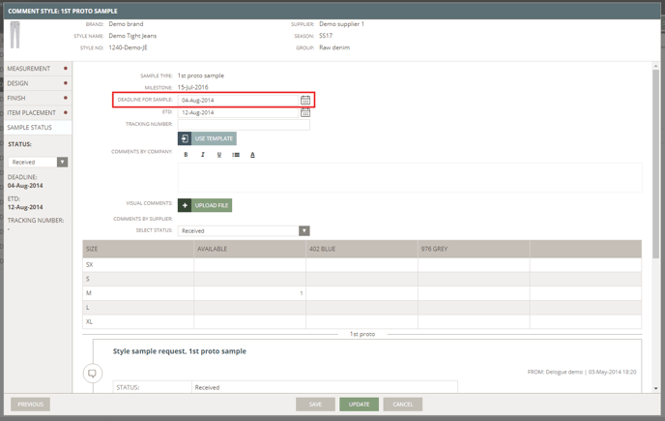This screenshot has height=421, width=665.
Task: Click the speech bubble icon beside sample request
Action: point(93,373)
